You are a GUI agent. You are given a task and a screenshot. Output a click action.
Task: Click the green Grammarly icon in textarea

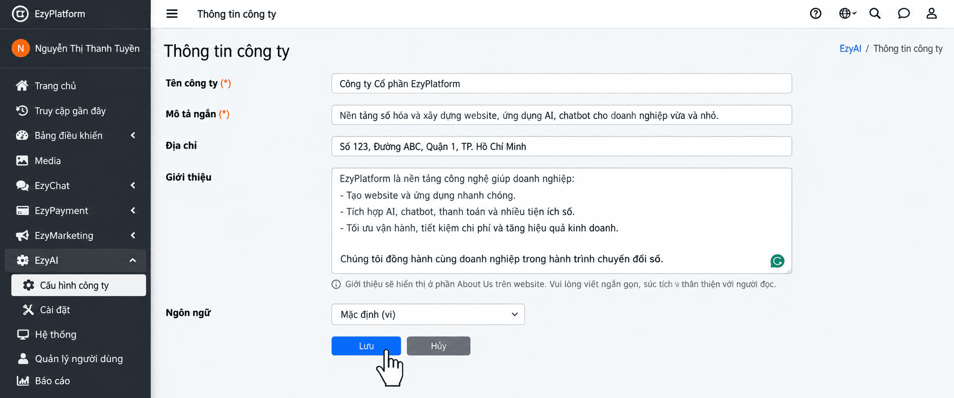777,261
